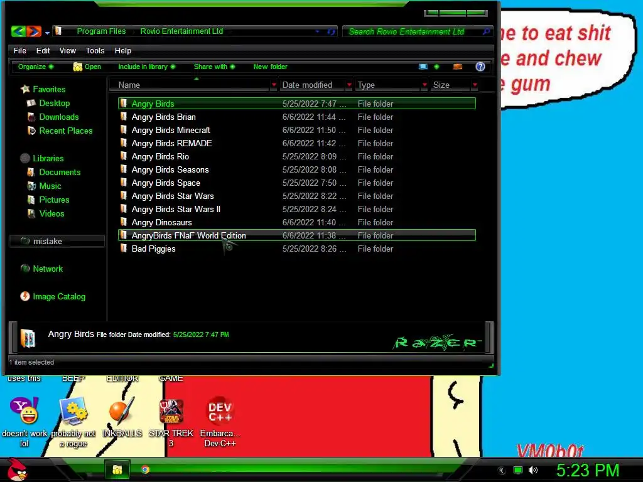643x482 pixels.
Task: Refresh the folder via address bar icon
Action: coord(332,31)
